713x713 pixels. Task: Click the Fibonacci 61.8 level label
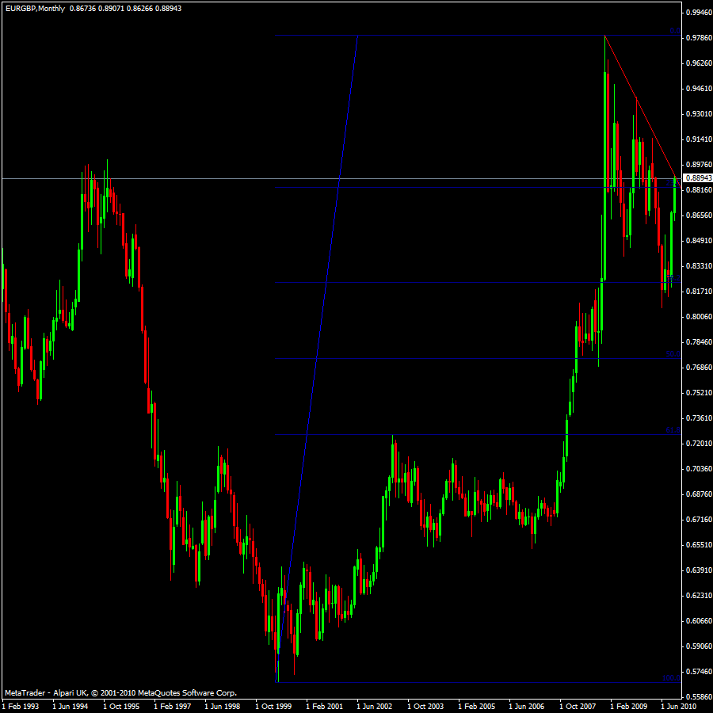pyautogui.click(x=673, y=430)
